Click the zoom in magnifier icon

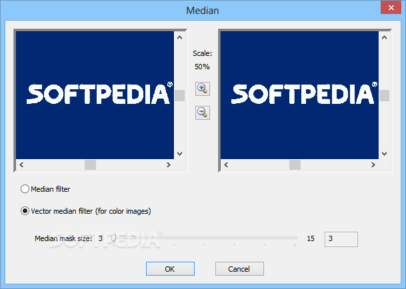203,89
